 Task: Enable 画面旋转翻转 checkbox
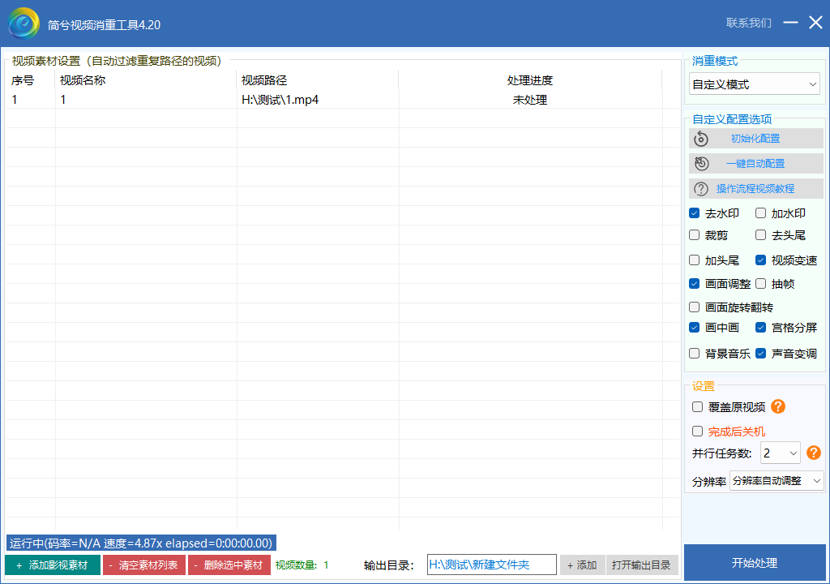pyautogui.click(x=695, y=307)
